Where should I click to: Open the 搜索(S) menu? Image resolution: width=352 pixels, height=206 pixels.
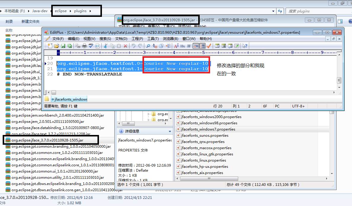pyautogui.click(x=105, y=39)
